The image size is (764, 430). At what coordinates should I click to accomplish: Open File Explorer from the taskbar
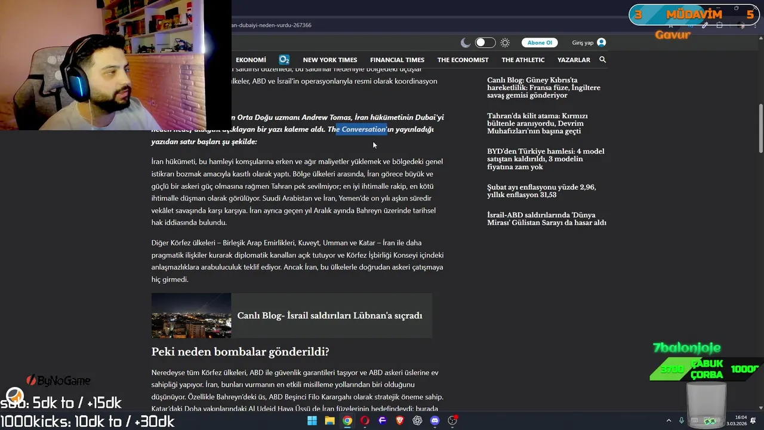coord(329,420)
